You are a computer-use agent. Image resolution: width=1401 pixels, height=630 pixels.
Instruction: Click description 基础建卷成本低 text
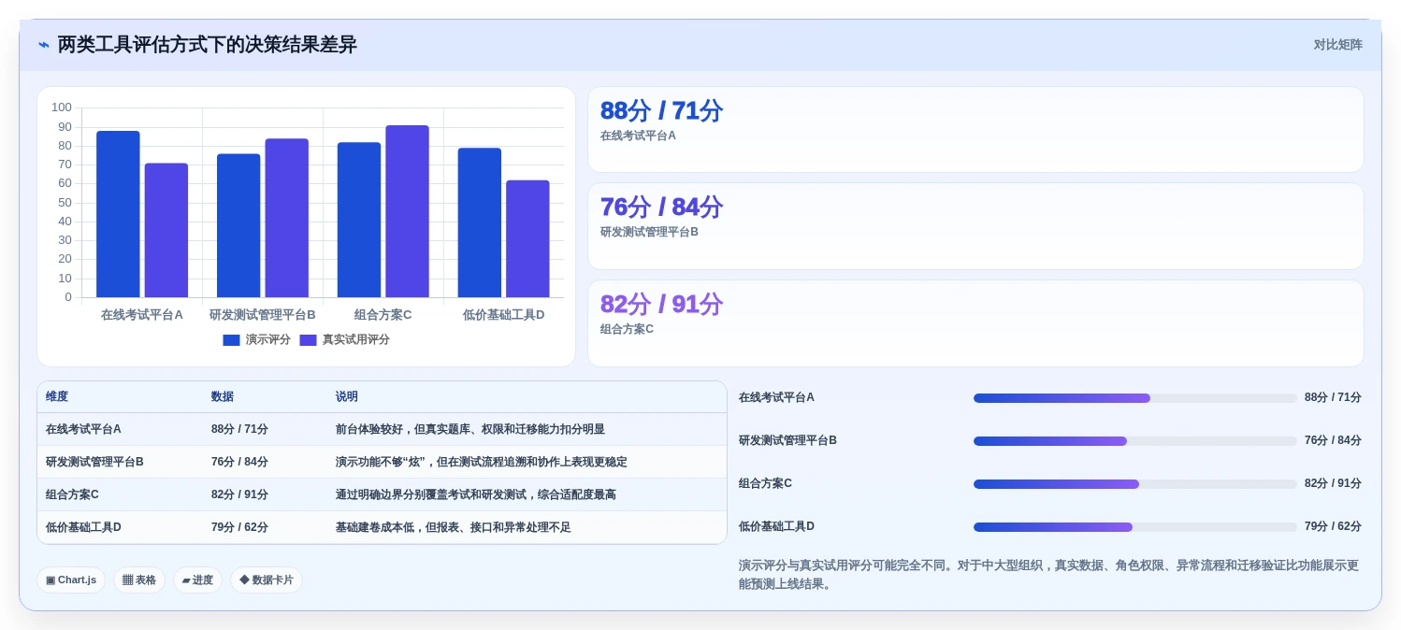tap(454, 528)
